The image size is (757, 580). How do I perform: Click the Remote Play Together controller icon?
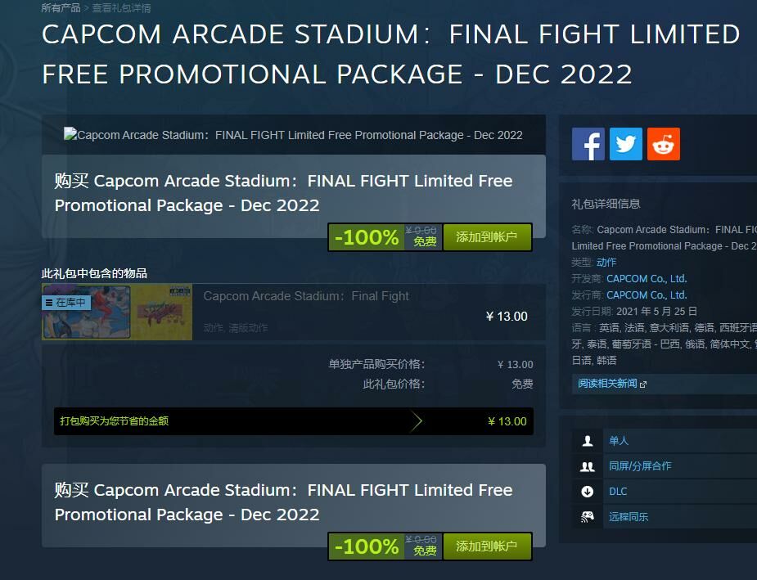(587, 517)
